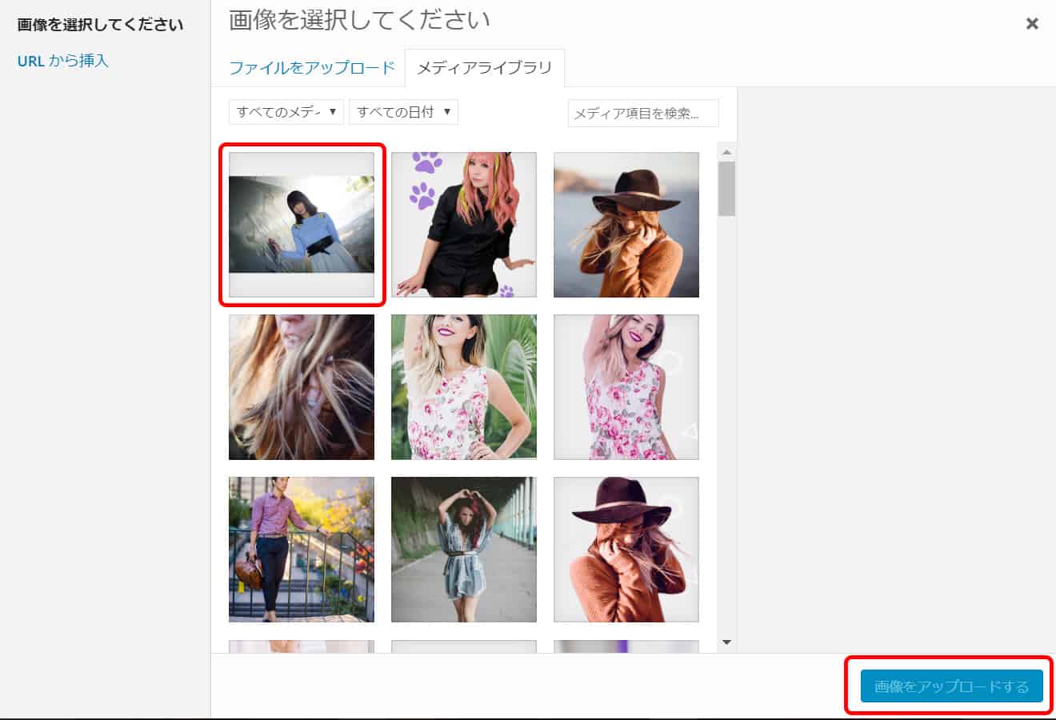Click the media list scrollbar handle
The image size is (1056, 720).
click(726, 189)
